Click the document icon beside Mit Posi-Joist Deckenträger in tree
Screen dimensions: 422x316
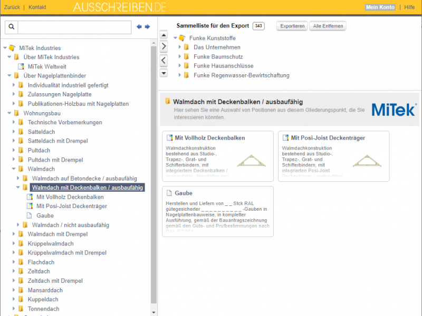pyautogui.click(x=30, y=206)
